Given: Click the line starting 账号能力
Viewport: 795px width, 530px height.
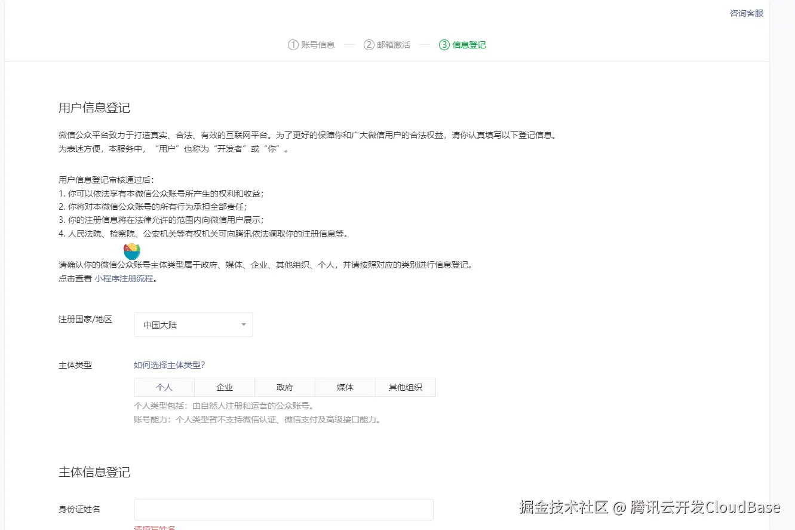Looking at the screenshot, I should 257,419.
